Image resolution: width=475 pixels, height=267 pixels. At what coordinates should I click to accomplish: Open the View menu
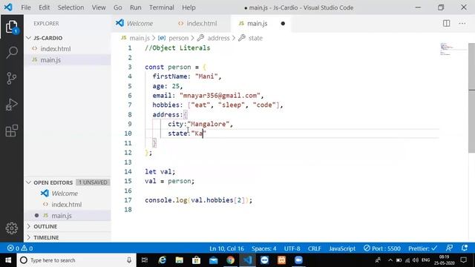point(99,7)
